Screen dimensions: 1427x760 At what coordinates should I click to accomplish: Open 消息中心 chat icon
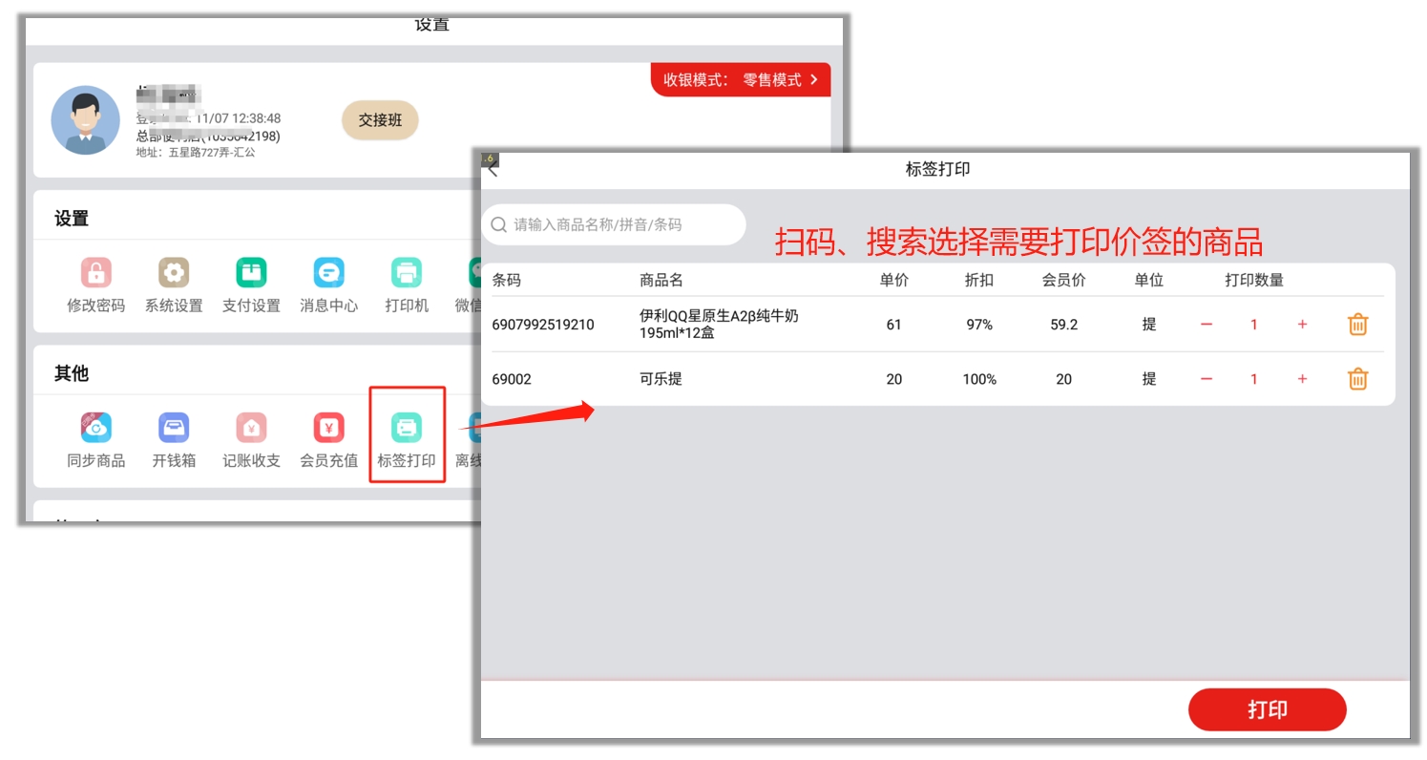coord(328,274)
